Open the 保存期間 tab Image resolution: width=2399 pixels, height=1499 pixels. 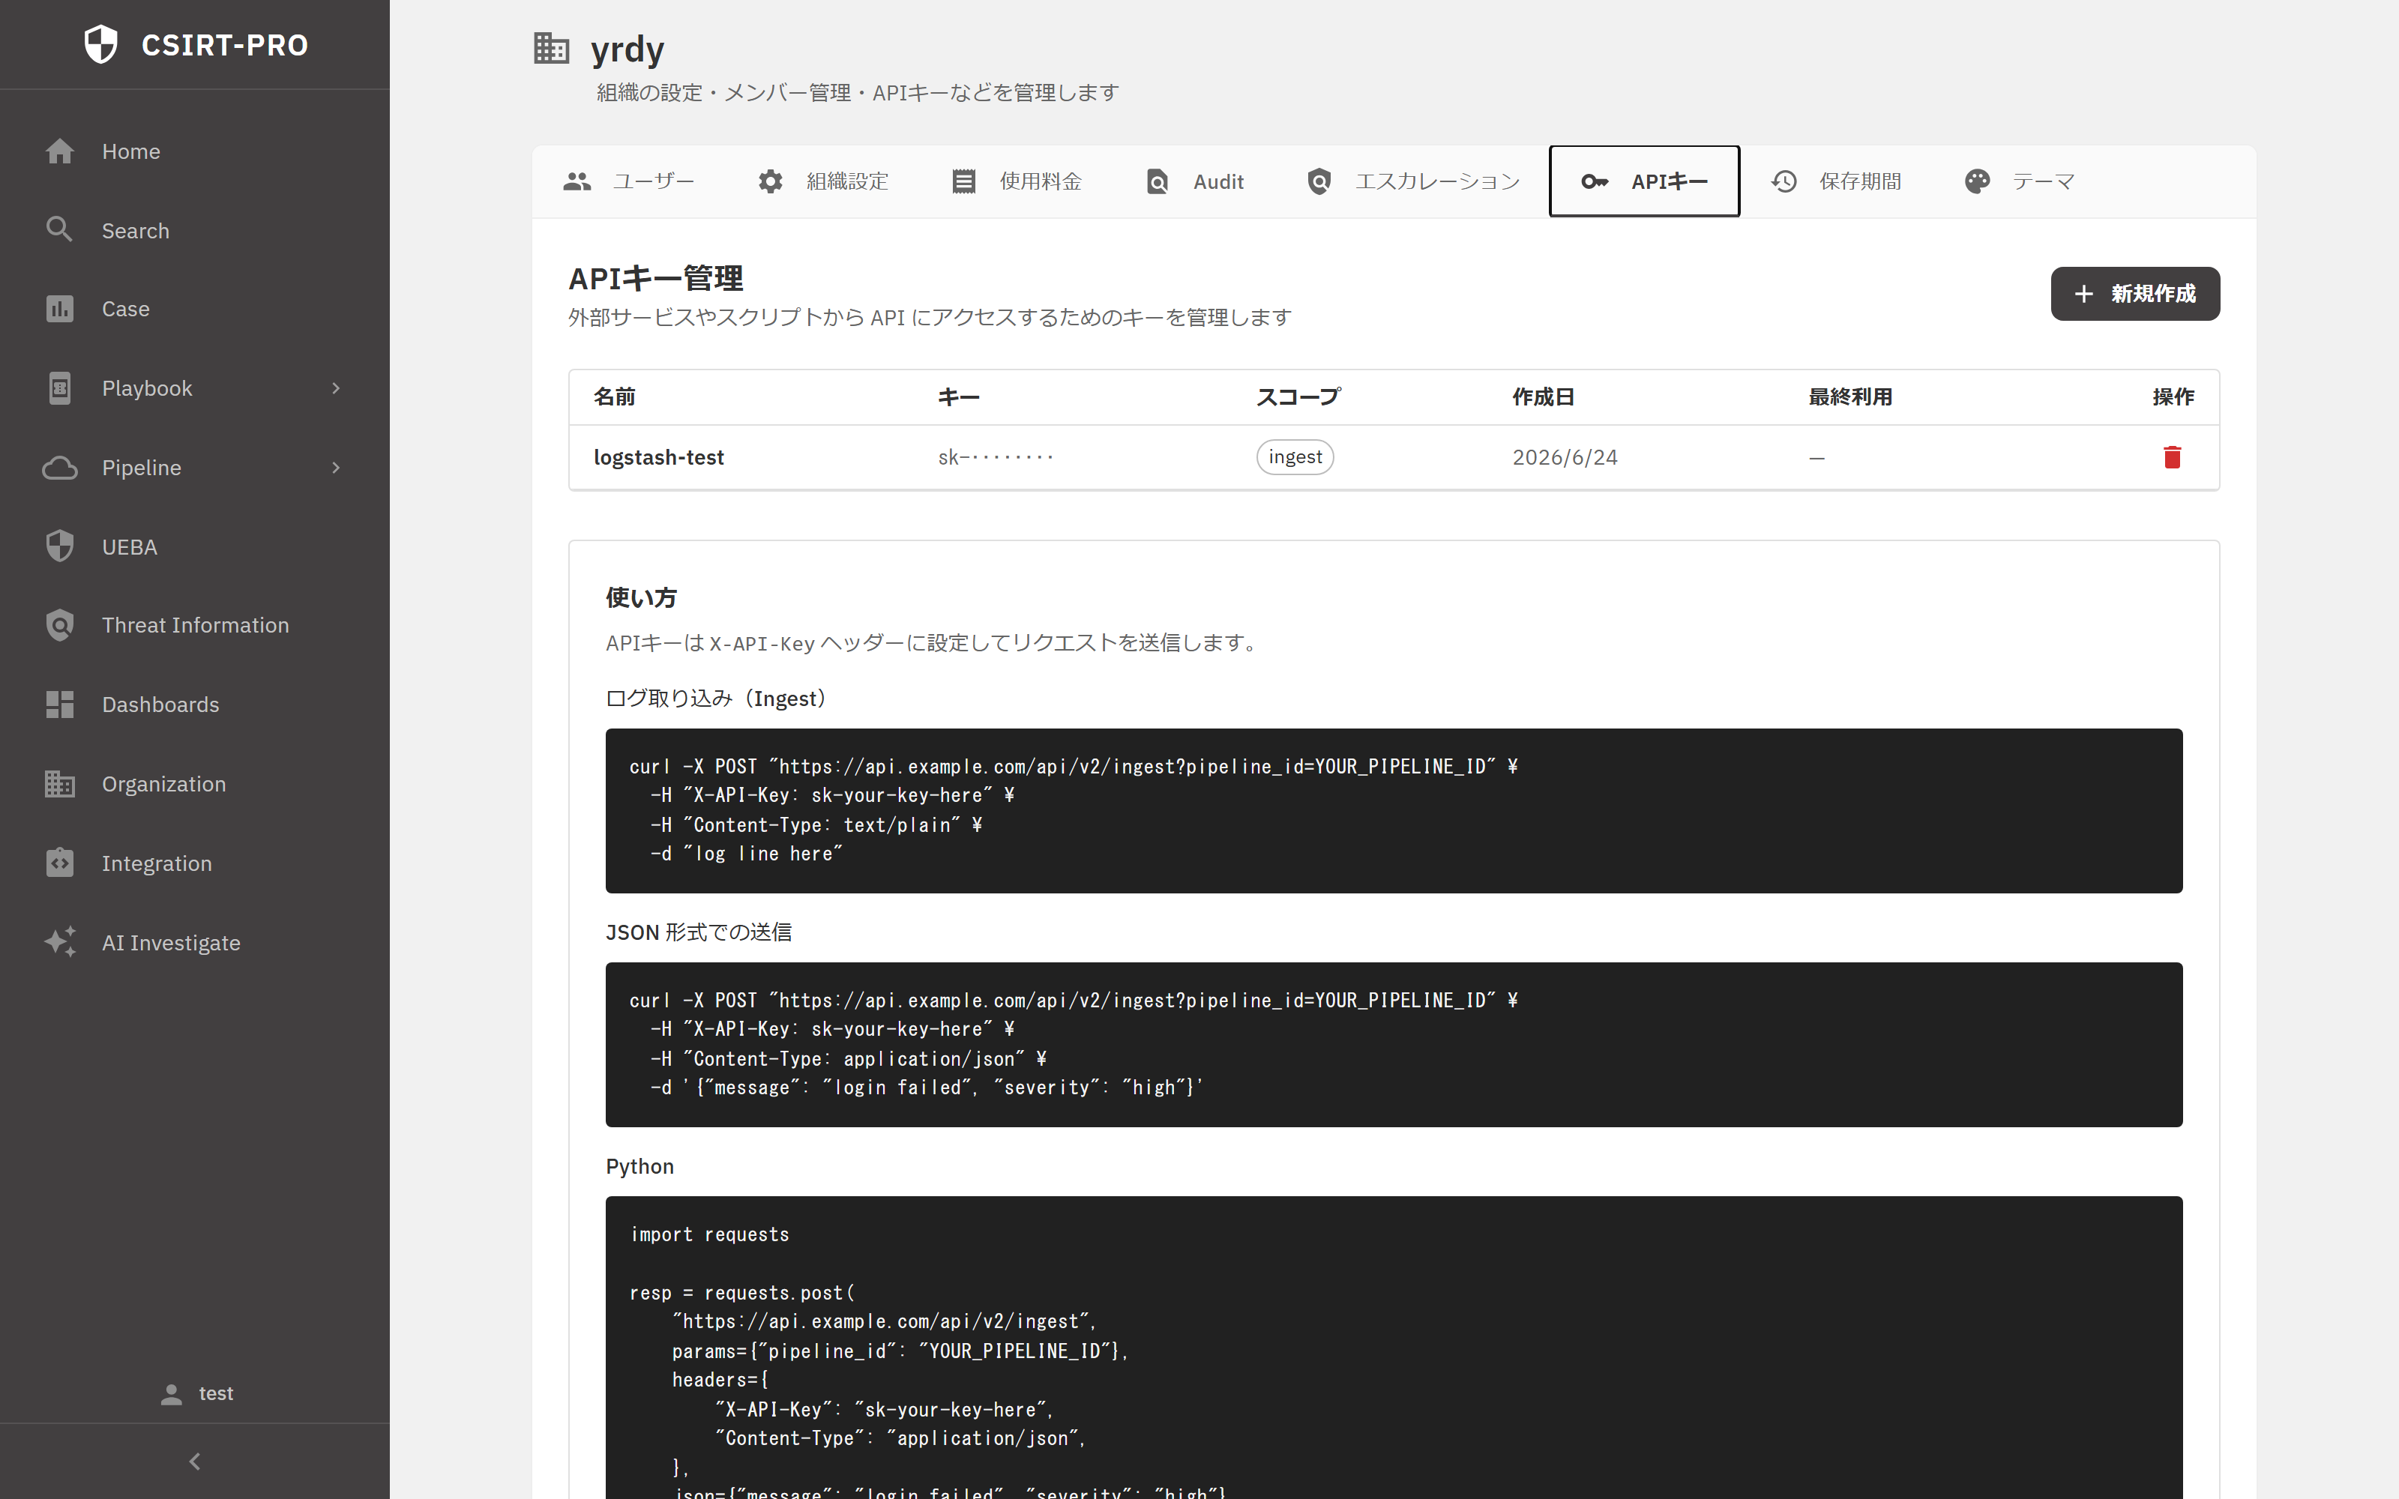(1836, 181)
